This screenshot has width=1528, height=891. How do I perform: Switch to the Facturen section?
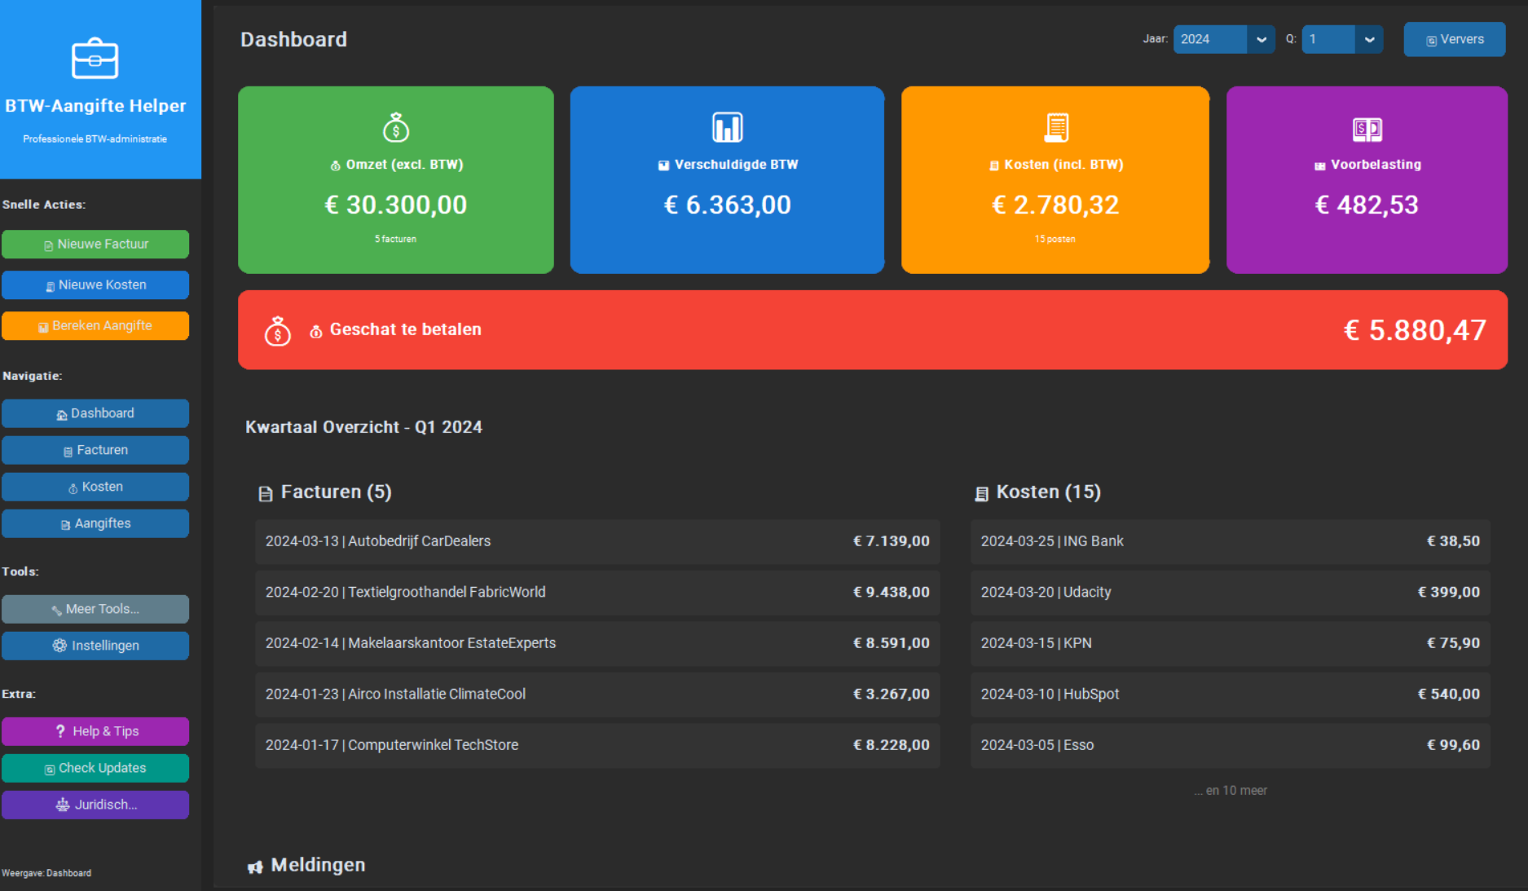click(x=95, y=449)
